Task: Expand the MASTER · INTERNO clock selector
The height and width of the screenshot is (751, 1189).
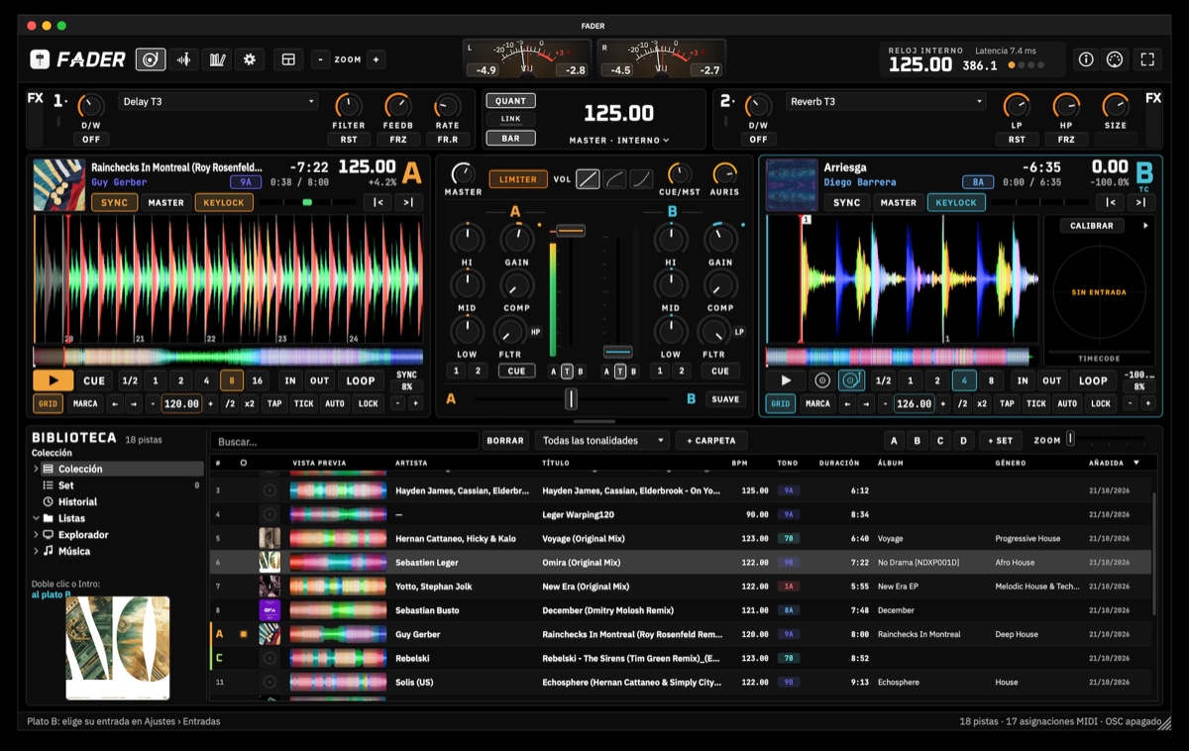Action: [x=619, y=141]
